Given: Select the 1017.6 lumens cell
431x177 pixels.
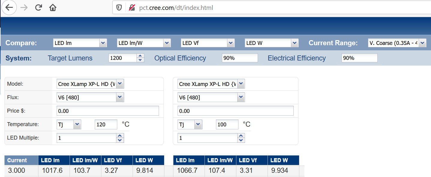Looking at the screenshot, I should click(x=54, y=171).
